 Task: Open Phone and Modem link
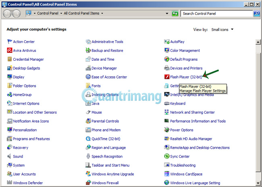click(x=106, y=130)
